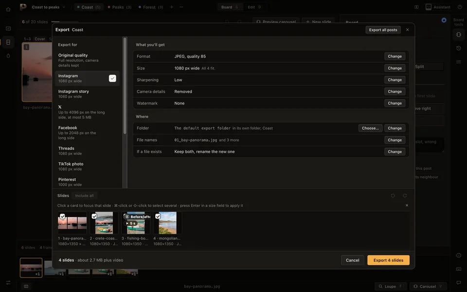467x292 pixels.
Task: Change the Size setting
Action: click(395, 68)
